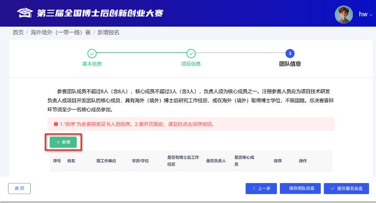
Task: Submit with 提交报名信息 button
Action: click(346, 189)
